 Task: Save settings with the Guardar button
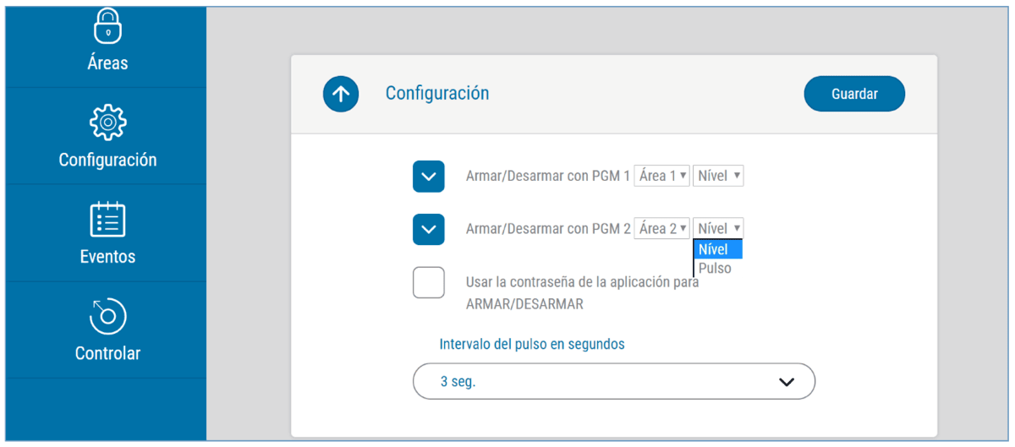(854, 94)
